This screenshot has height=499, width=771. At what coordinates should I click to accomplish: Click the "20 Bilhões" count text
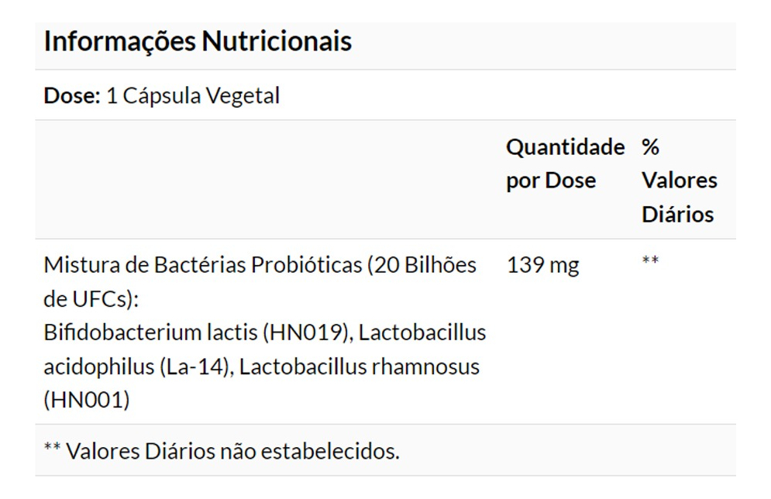tap(423, 265)
